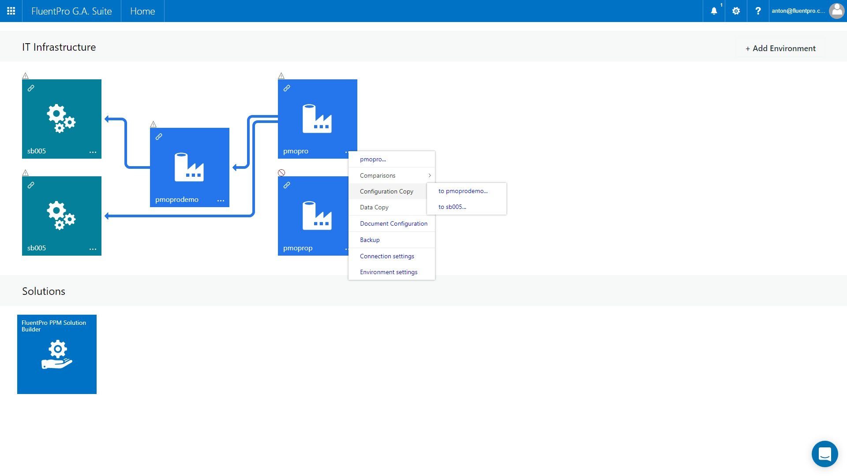Viewport: 847px width, 476px height.
Task: Open the app launcher grid icon
Action: tap(11, 11)
